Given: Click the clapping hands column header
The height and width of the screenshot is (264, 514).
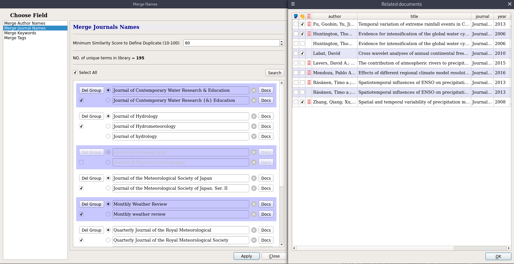Looking at the screenshot, I should click(302, 16).
